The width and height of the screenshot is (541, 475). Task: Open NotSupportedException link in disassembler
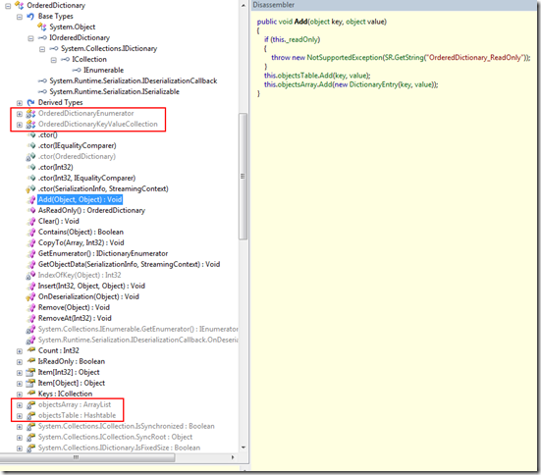[345, 58]
